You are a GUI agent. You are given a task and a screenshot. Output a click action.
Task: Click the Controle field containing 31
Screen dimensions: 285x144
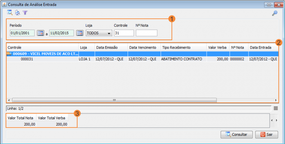pos(124,33)
